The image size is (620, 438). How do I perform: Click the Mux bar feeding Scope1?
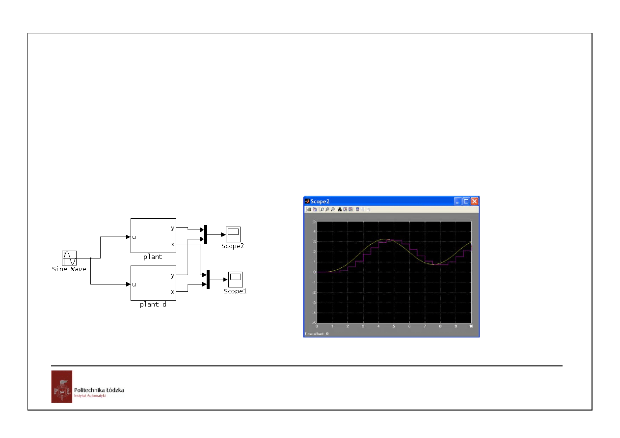(208, 280)
